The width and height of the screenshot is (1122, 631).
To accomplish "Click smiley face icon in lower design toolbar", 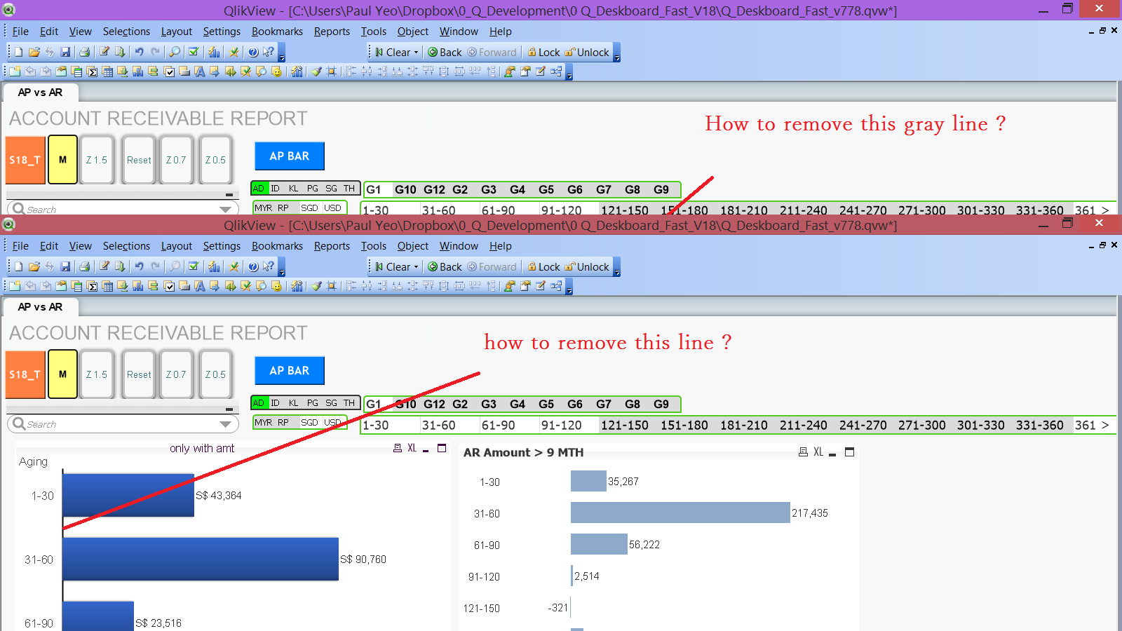I will tap(276, 285).
